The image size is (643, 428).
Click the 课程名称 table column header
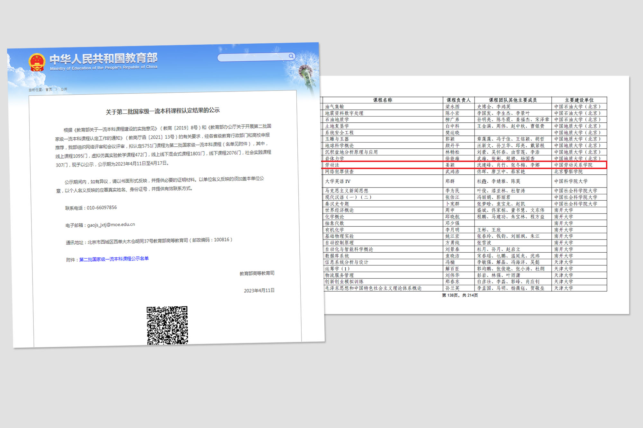click(382, 100)
